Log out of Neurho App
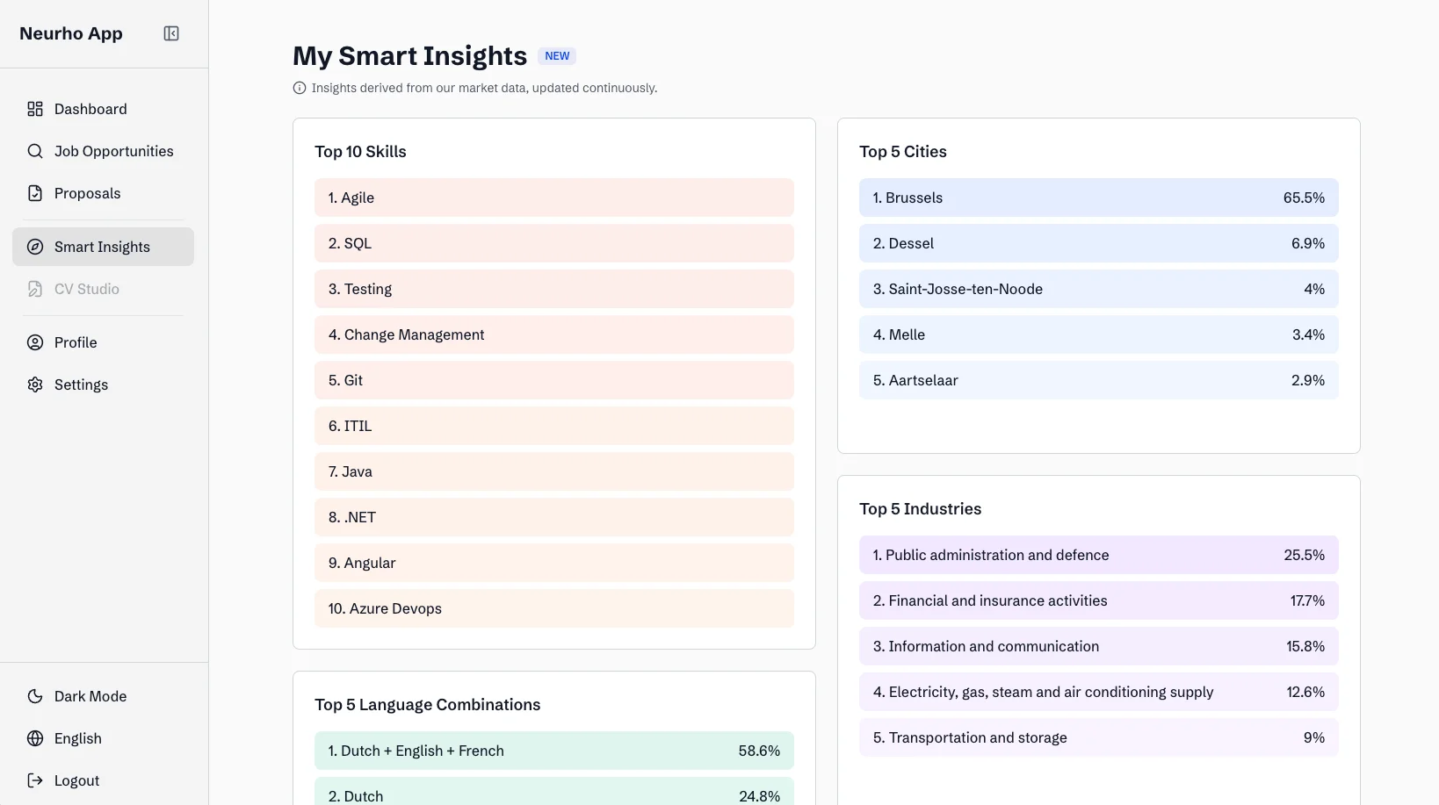This screenshot has width=1439, height=805. click(104, 780)
